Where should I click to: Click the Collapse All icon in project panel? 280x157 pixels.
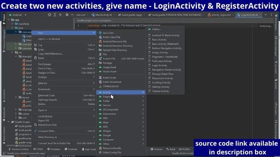tap(60, 15)
